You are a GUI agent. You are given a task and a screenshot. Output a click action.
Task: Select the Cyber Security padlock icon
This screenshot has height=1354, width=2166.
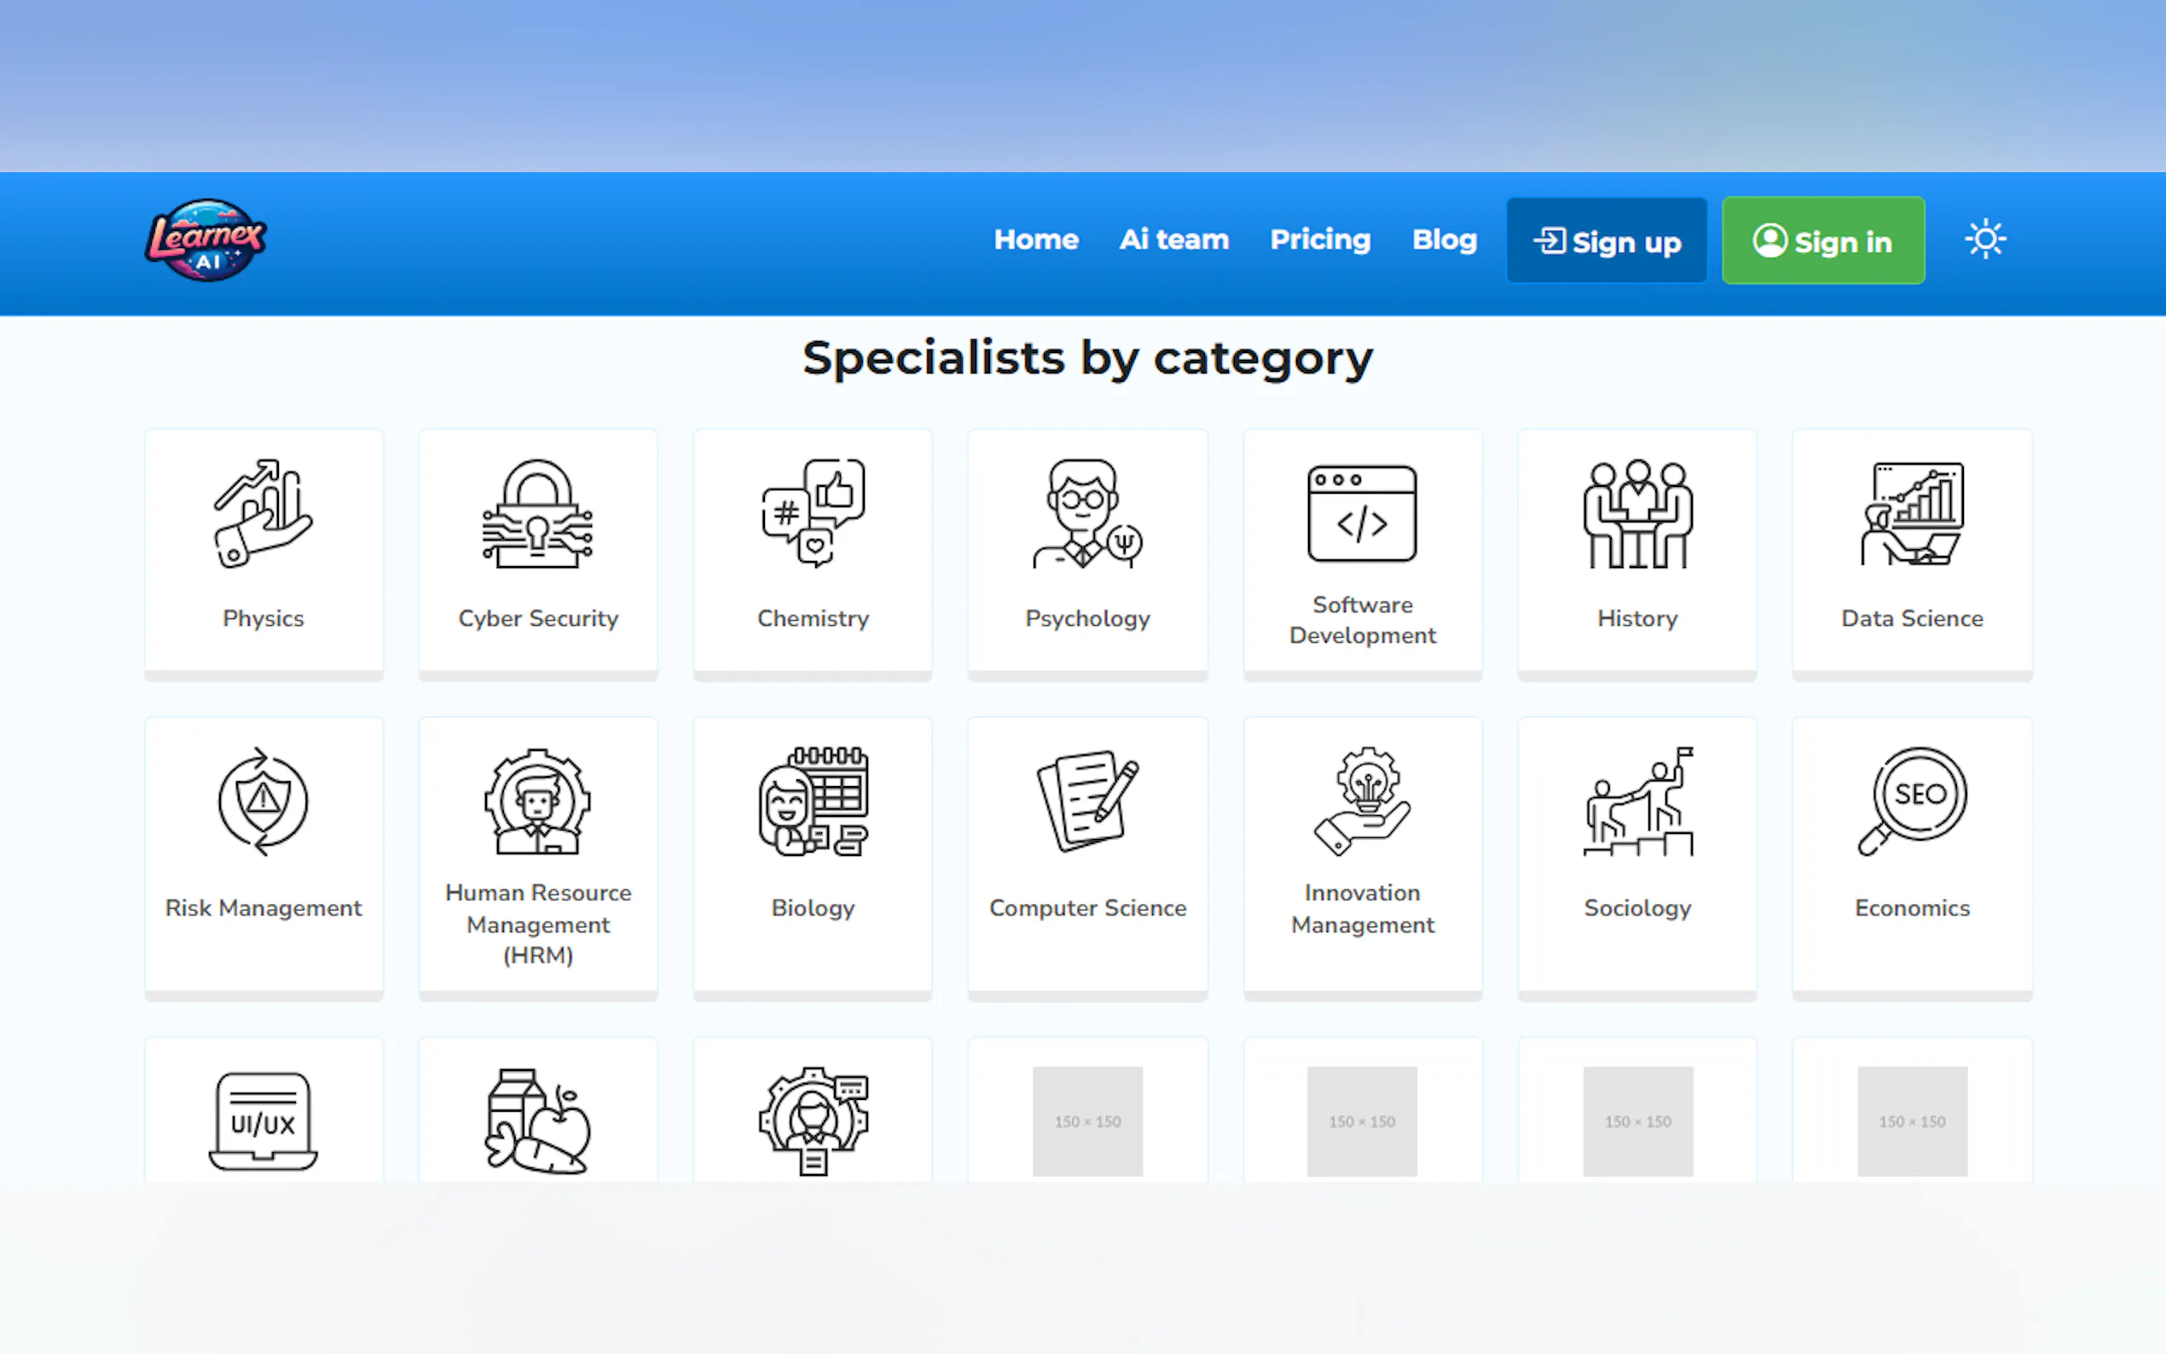537,514
